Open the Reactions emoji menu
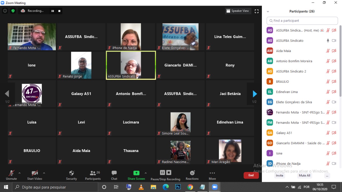 point(192,175)
